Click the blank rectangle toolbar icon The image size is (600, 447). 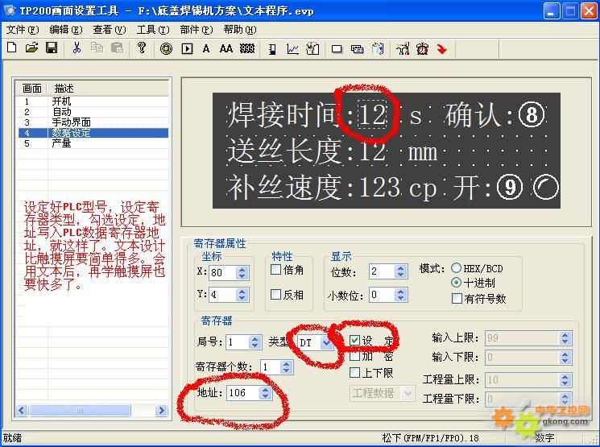pos(337,49)
